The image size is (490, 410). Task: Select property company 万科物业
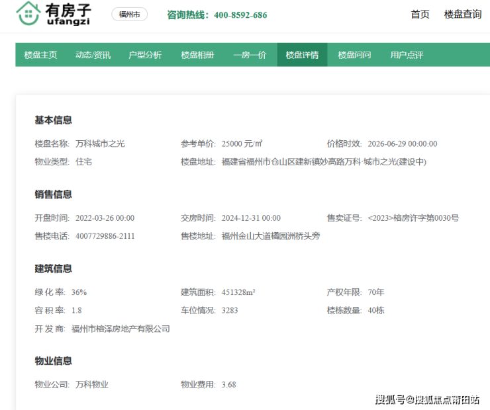click(x=91, y=384)
